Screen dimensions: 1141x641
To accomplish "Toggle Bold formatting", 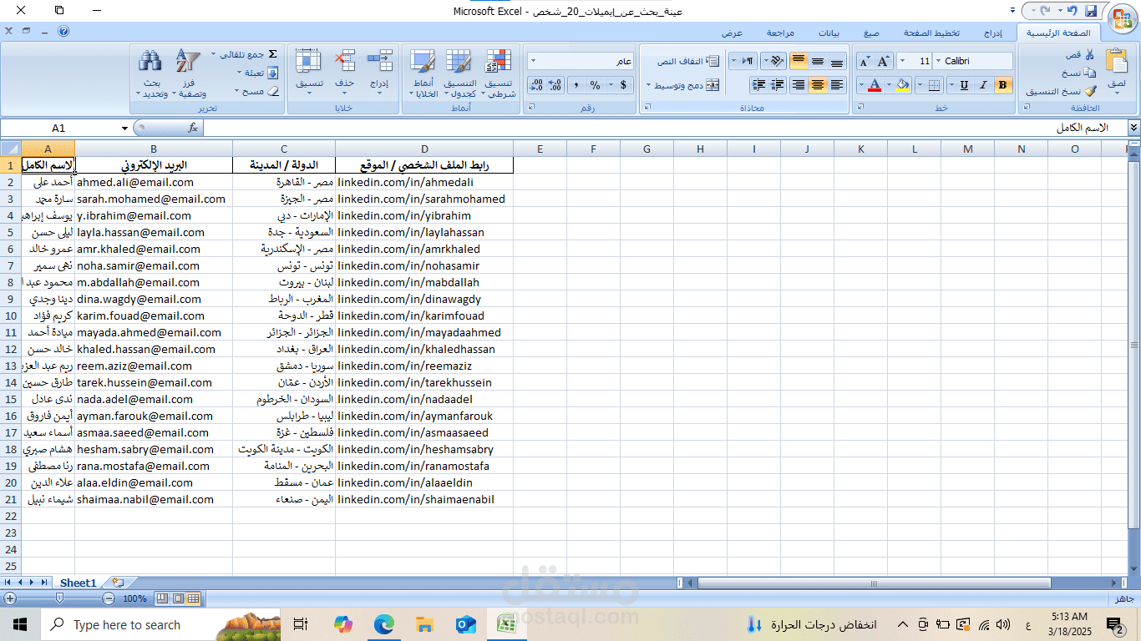I will coord(1003,84).
